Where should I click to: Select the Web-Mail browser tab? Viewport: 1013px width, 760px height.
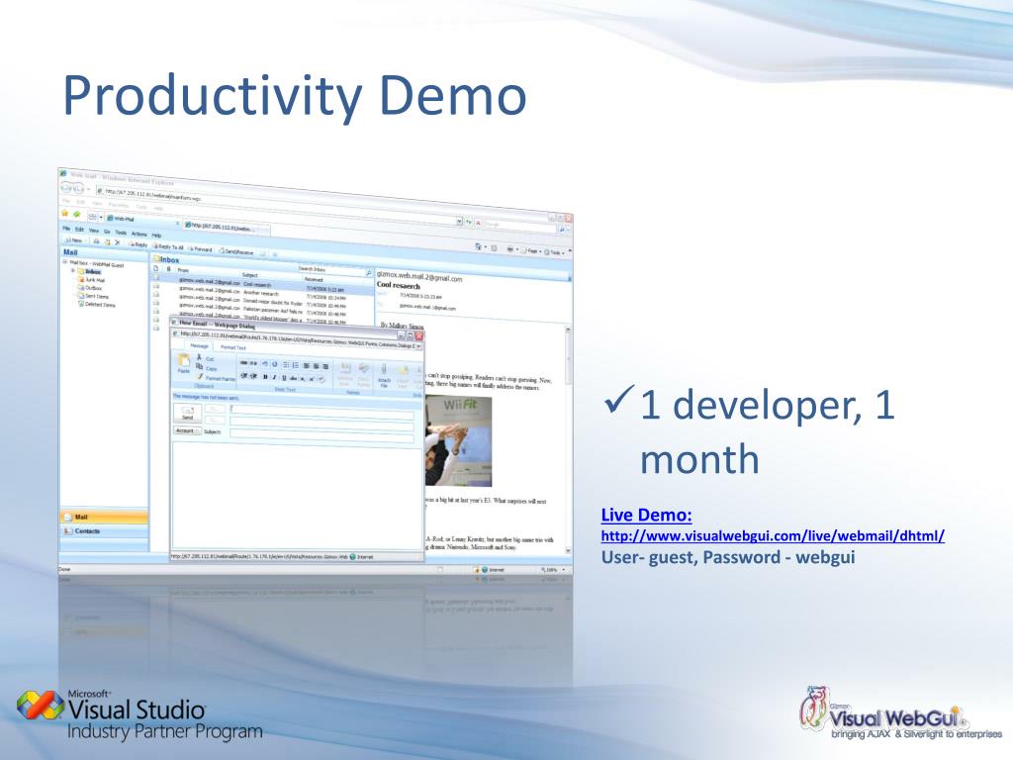[142, 220]
